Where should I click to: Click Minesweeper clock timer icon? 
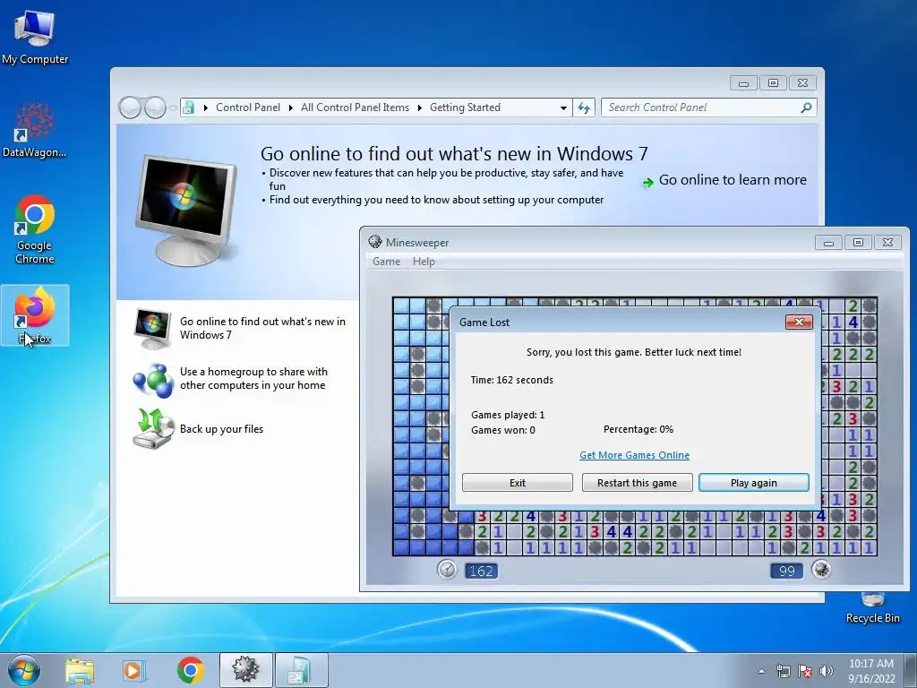[447, 569]
